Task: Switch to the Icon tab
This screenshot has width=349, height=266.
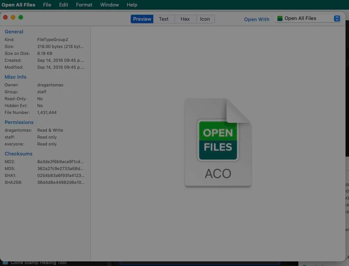Action: pyautogui.click(x=205, y=19)
